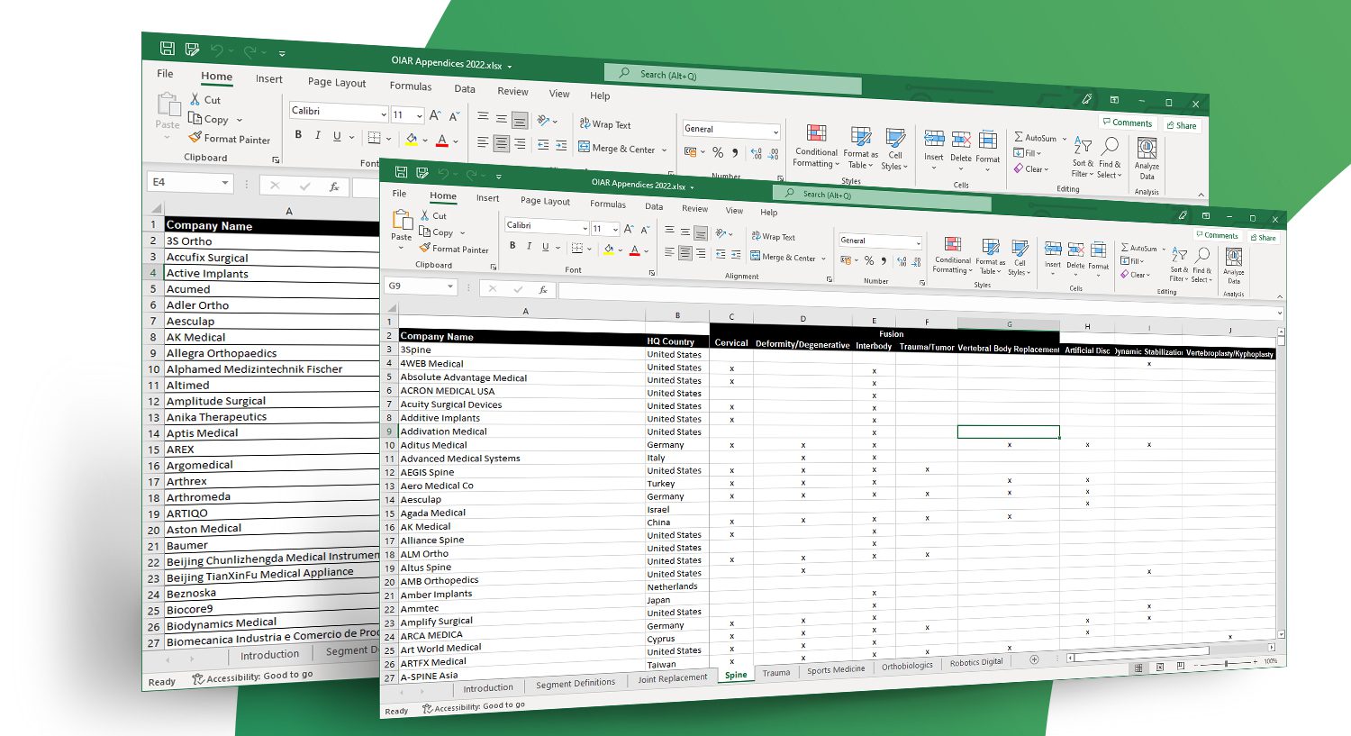Click Comments button in back window
The height and width of the screenshot is (736, 1351).
tap(1127, 123)
